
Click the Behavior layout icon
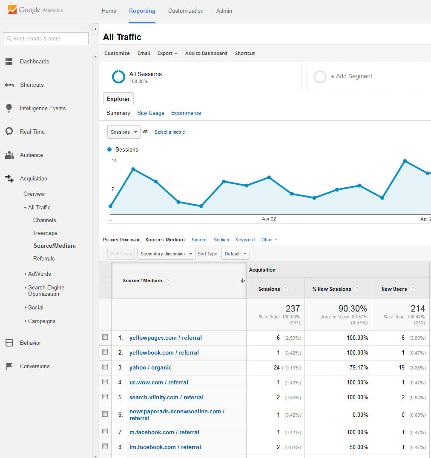[9, 343]
